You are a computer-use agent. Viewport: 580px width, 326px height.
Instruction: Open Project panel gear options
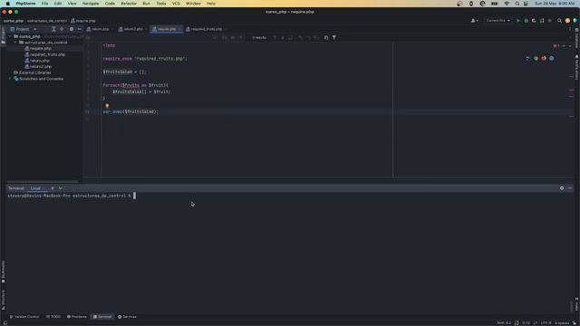[72, 29]
